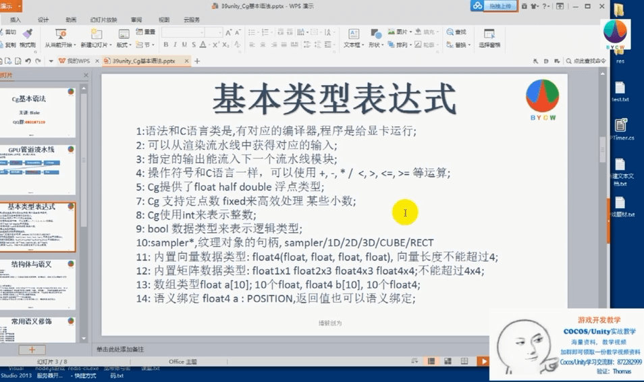Image resolution: width=644 pixels, height=382 pixels.
Task: Toggle text Shadow (S) formatting
Action: pyautogui.click(x=194, y=45)
